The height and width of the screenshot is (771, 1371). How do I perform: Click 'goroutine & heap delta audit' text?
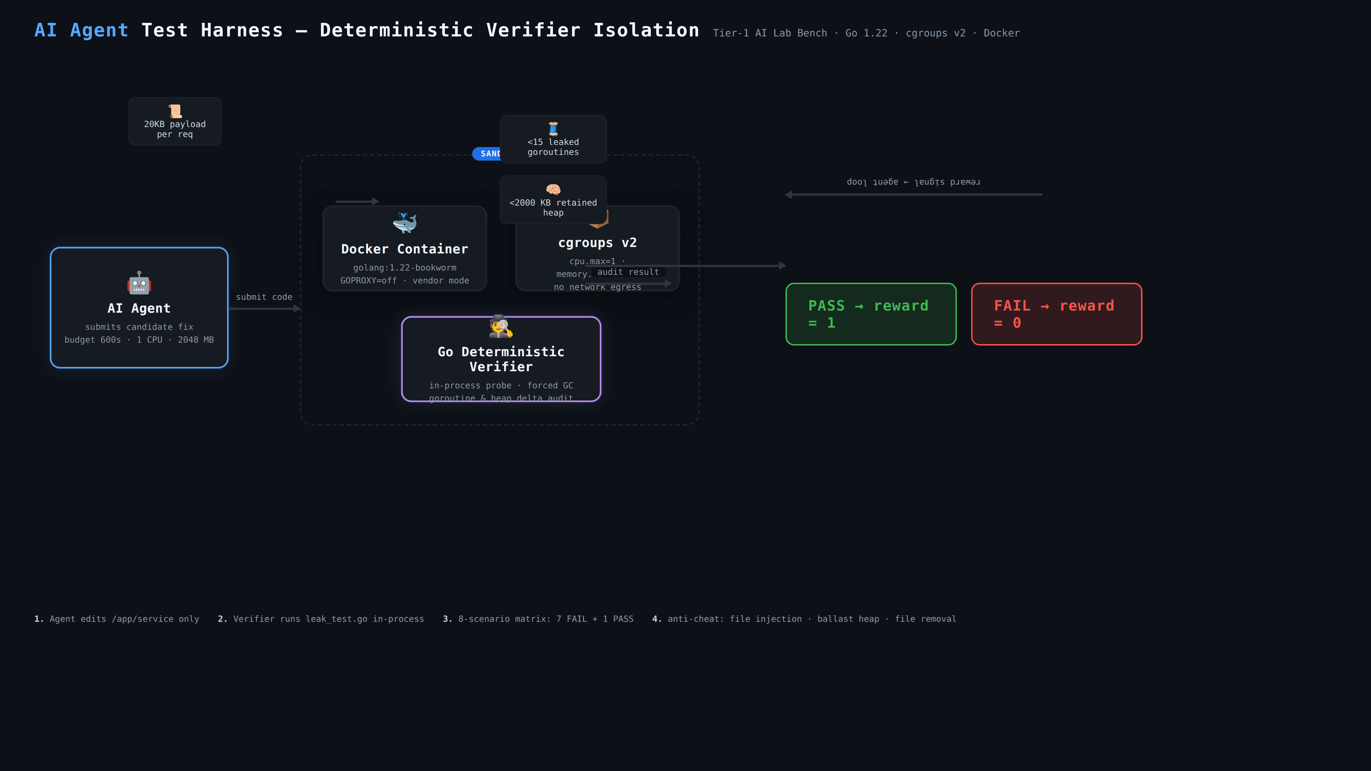click(501, 398)
